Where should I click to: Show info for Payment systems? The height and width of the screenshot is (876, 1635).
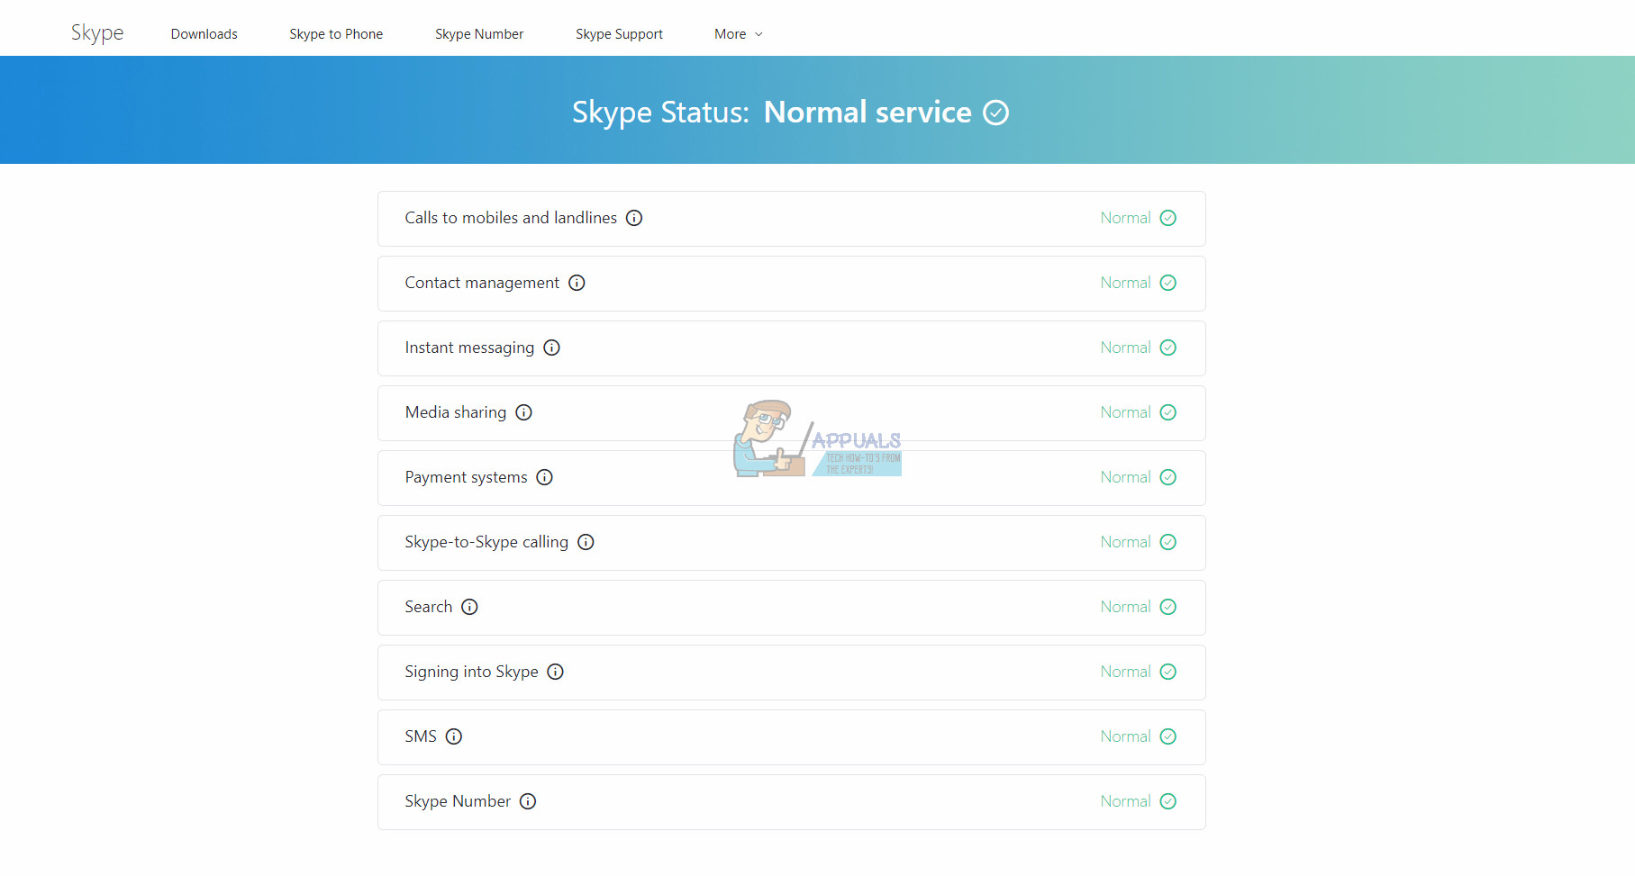(544, 477)
